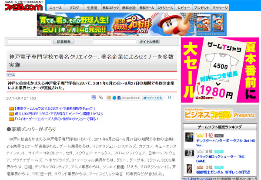The height and width of the screenshot is (180, 261).
Task: Click the Hatena bookmark icon
Action: [94, 98]
